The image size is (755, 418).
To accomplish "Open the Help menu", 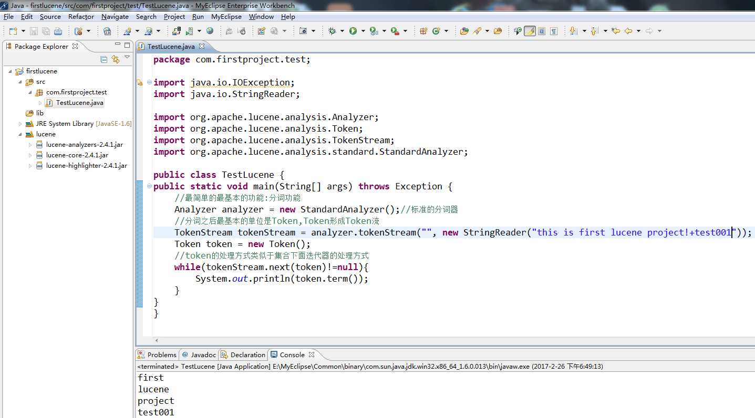I will pyautogui.click(x=288, y=16).
